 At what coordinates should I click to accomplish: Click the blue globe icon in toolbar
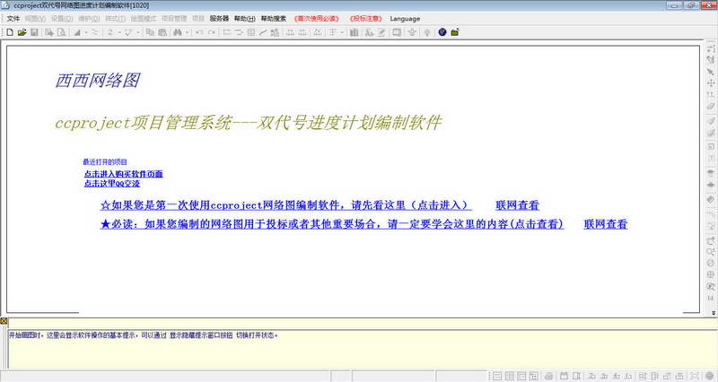click(x=442, y=32)
